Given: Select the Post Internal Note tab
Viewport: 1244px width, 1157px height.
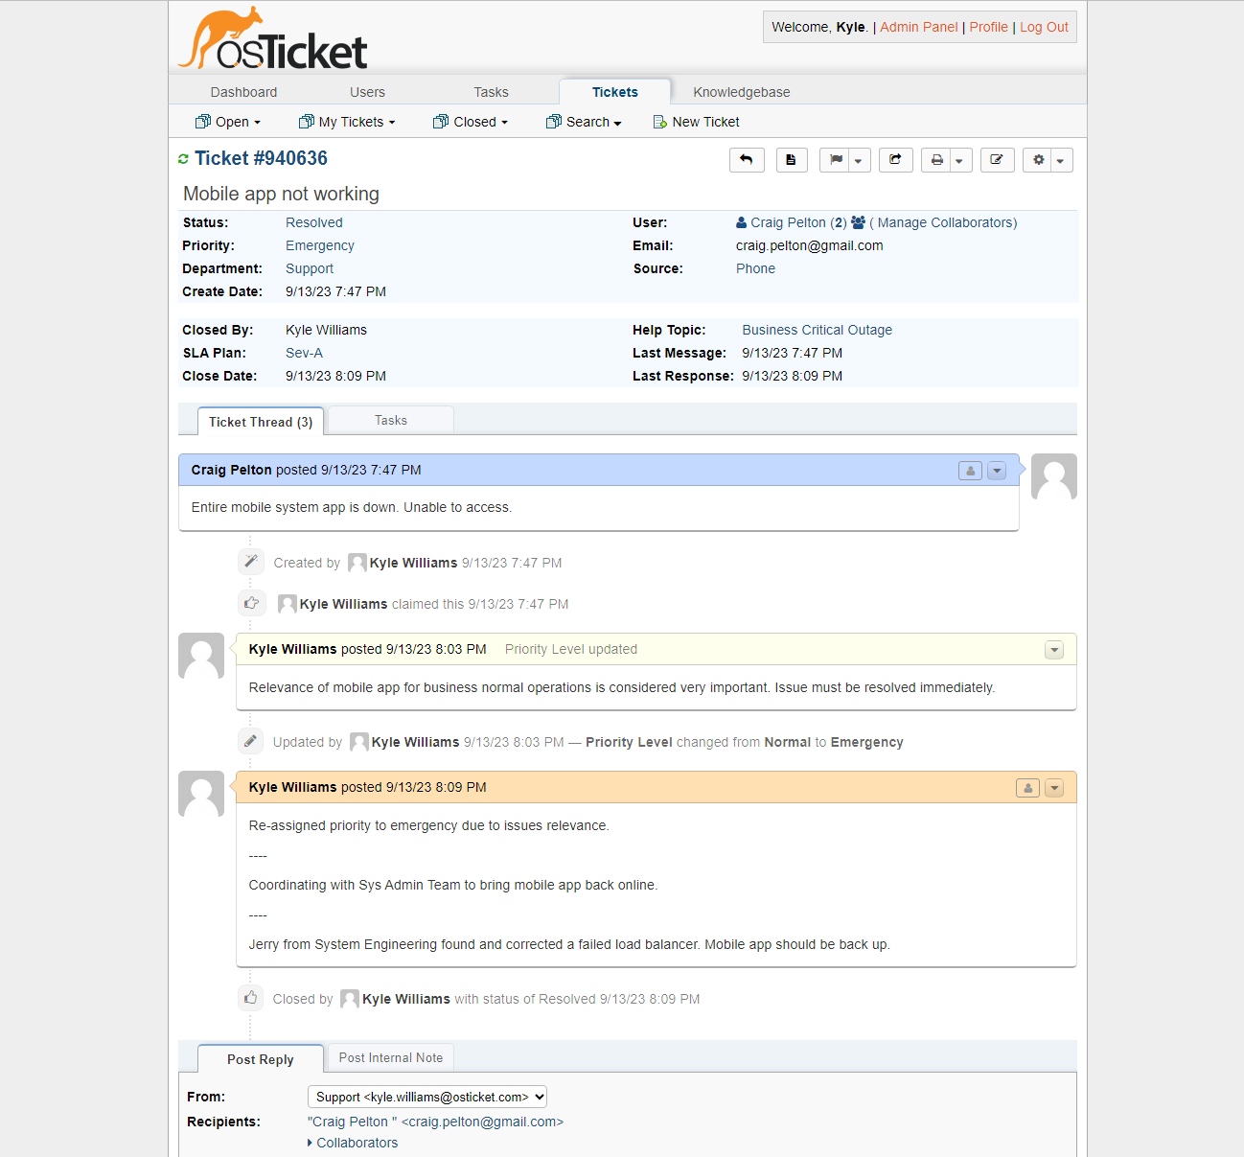Looking at the screenshot, I should 390,1057.
